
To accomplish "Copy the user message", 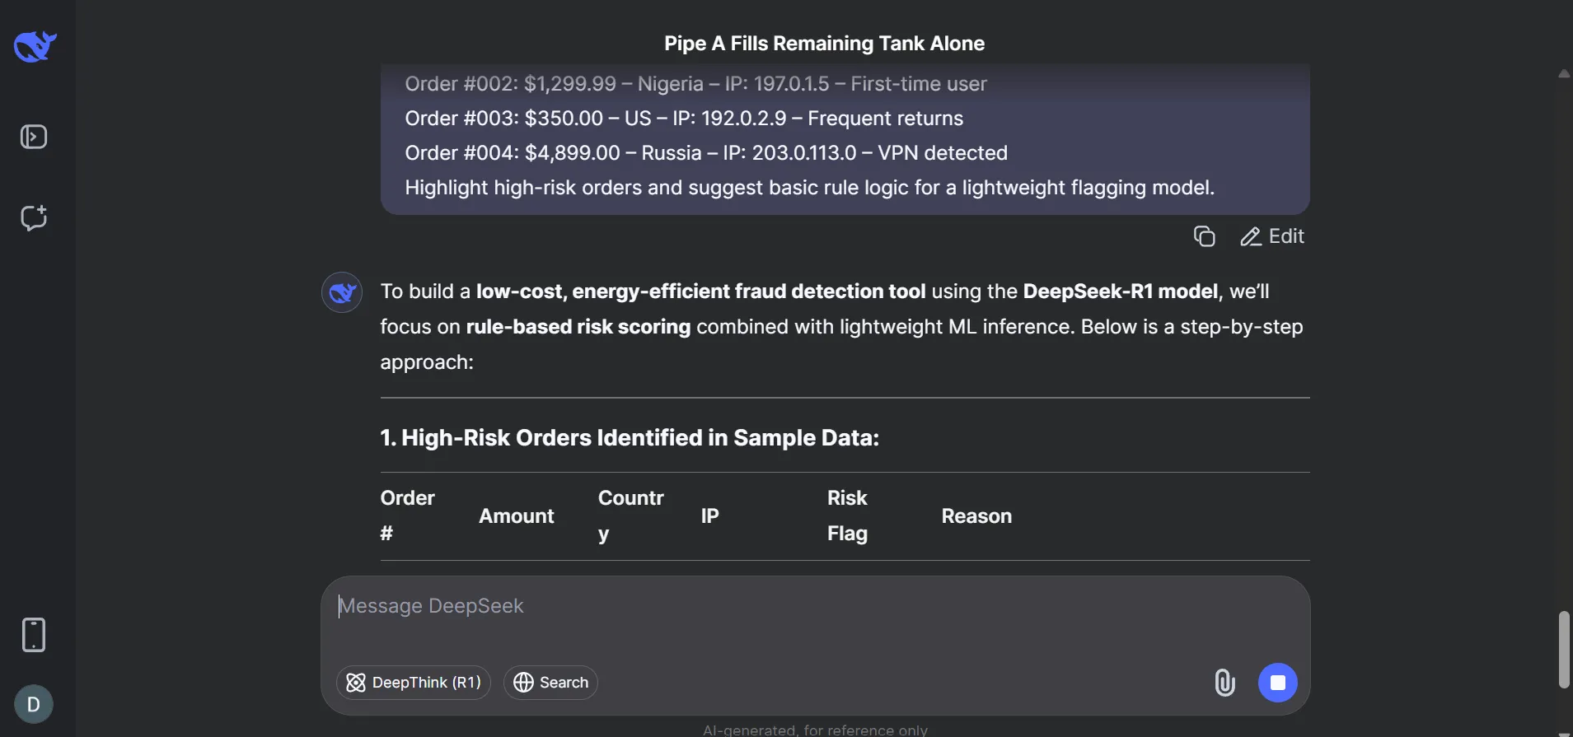I will [1205, 236].
